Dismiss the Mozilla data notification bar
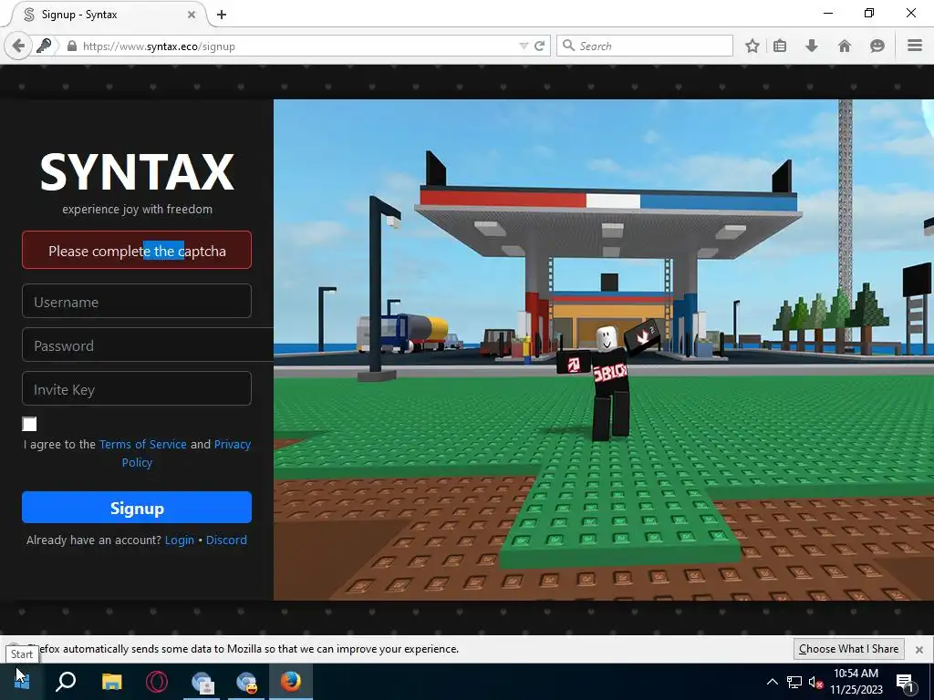 tap(919, 649)
